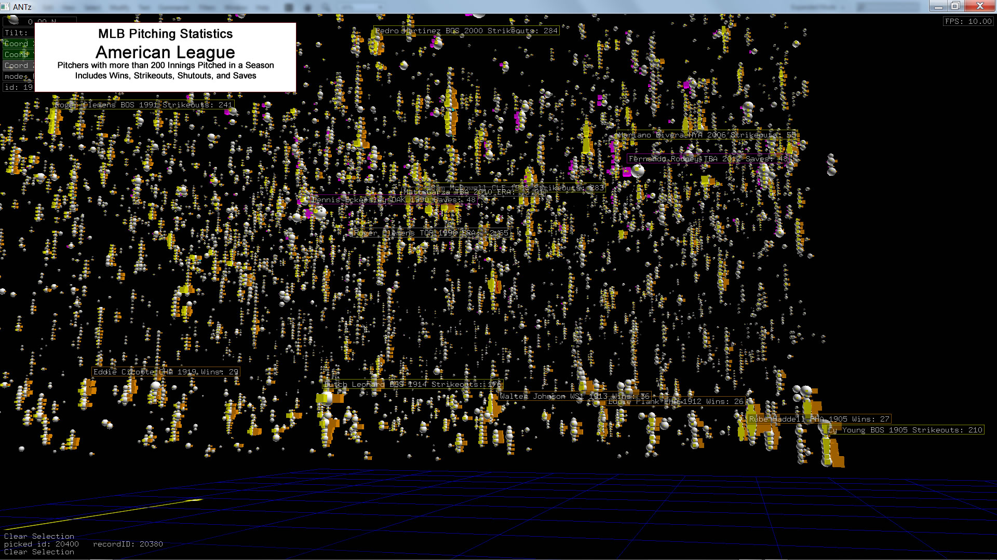This screenshot has width=997, height=560.
Task: Click the Eddie Cicotte CHA 1919 Wins label
Action: pos(166,372)
